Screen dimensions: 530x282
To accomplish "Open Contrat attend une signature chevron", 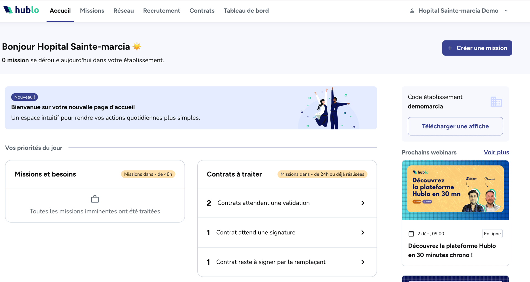I will [x=363, y=232].
